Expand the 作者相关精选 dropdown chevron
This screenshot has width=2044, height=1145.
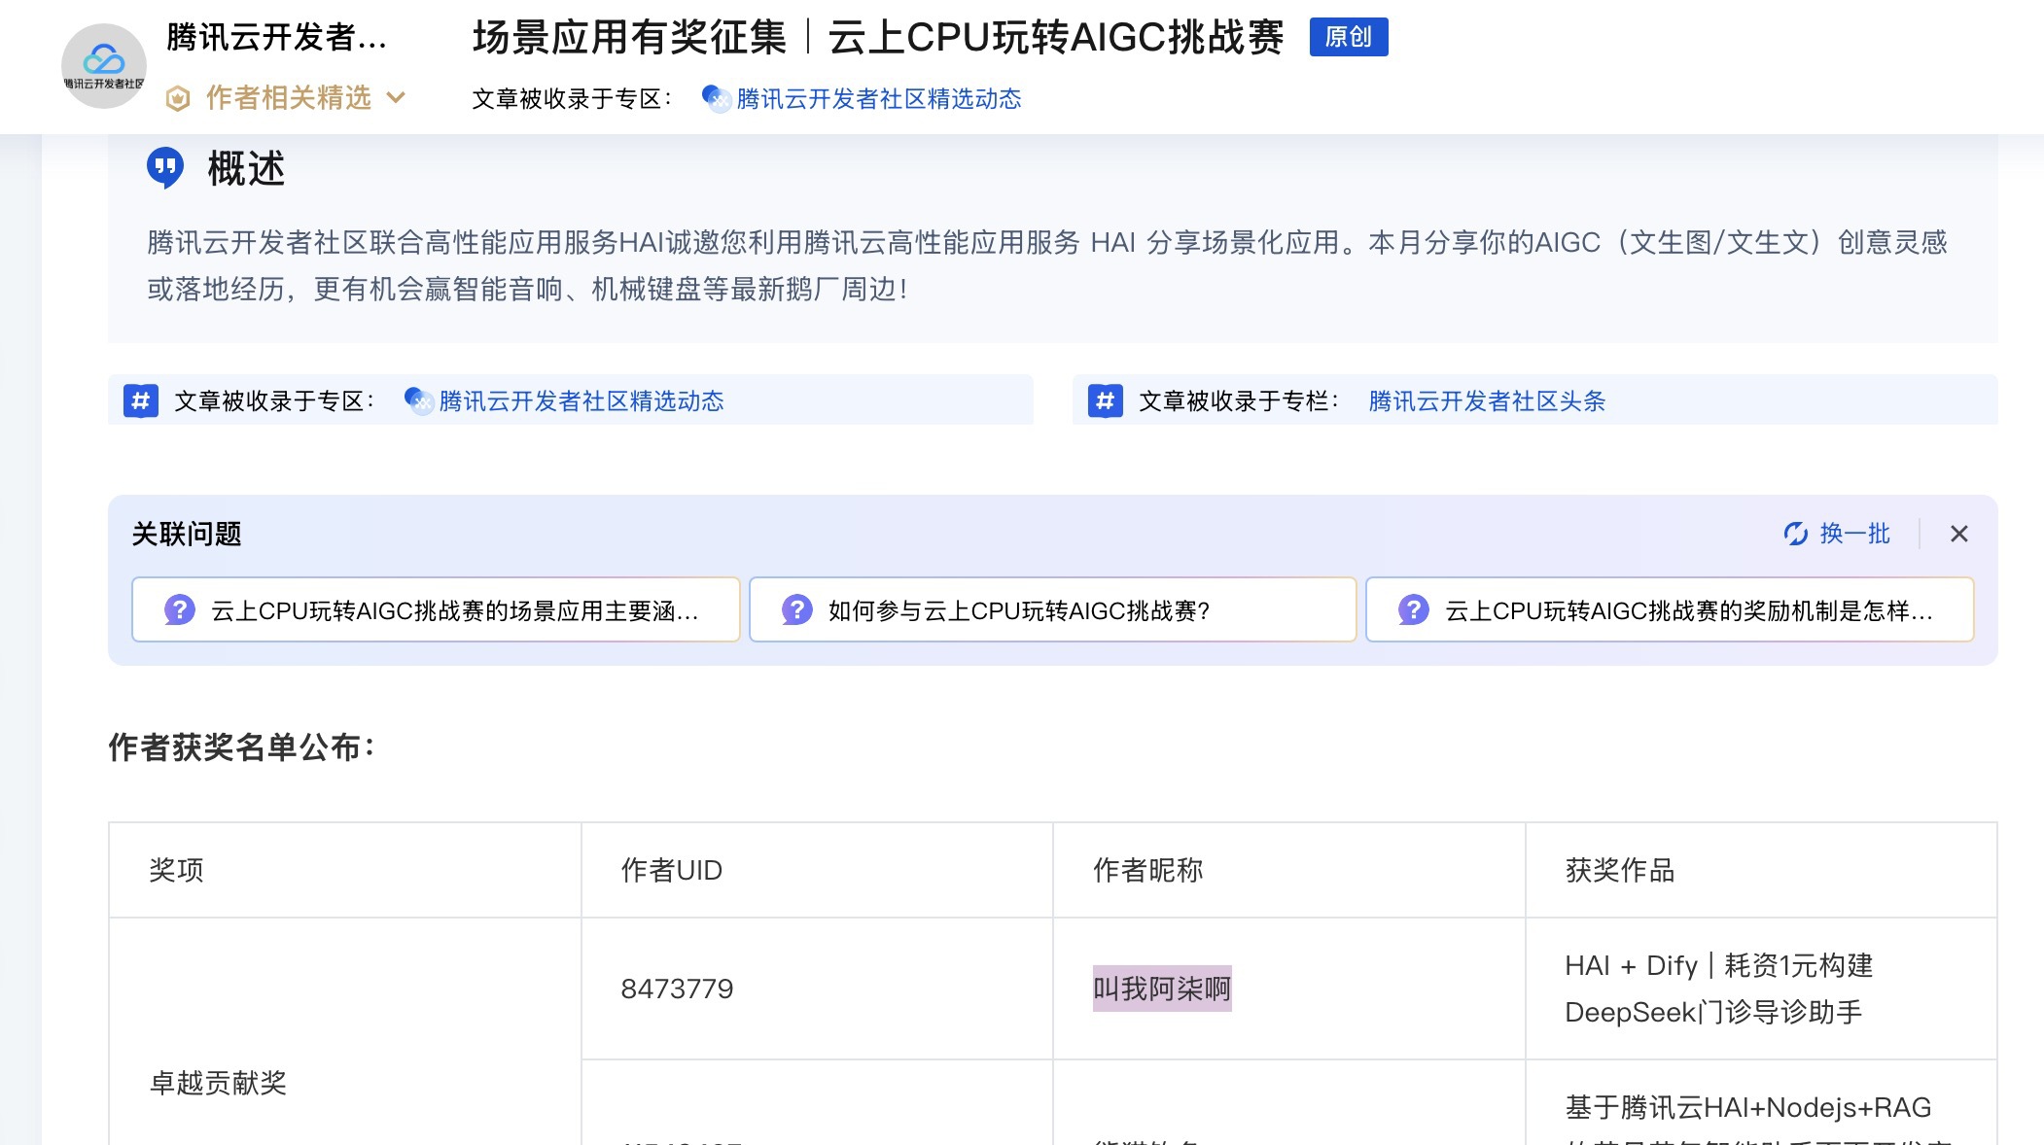tap(396, 97)
